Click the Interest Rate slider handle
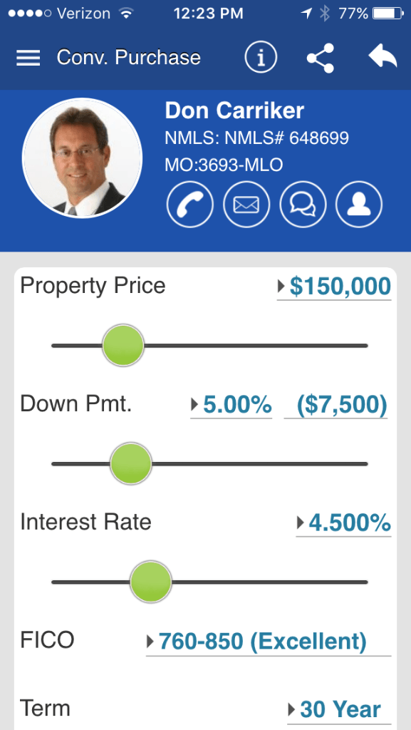This screenshot has width=411, height=730. click(150, 582)
